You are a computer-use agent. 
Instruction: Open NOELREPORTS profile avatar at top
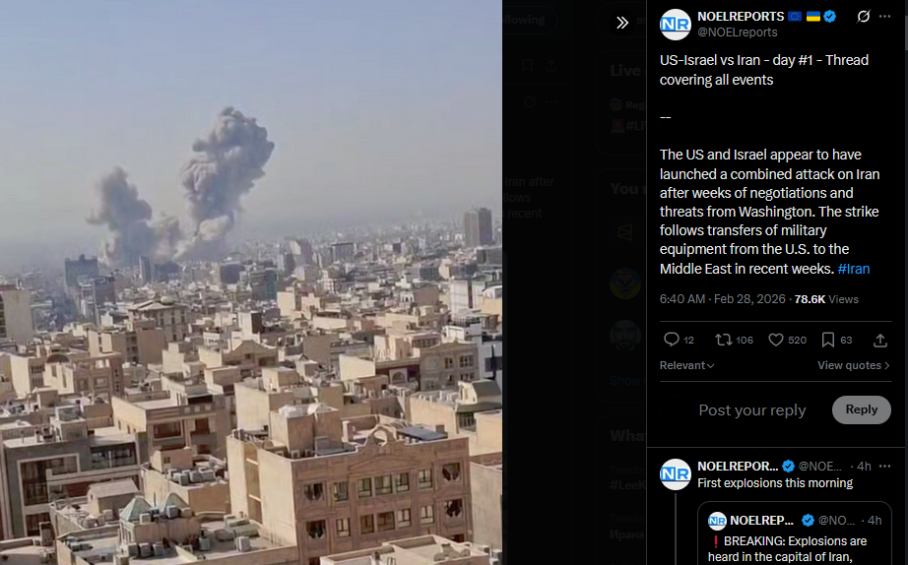click(676, 25)
